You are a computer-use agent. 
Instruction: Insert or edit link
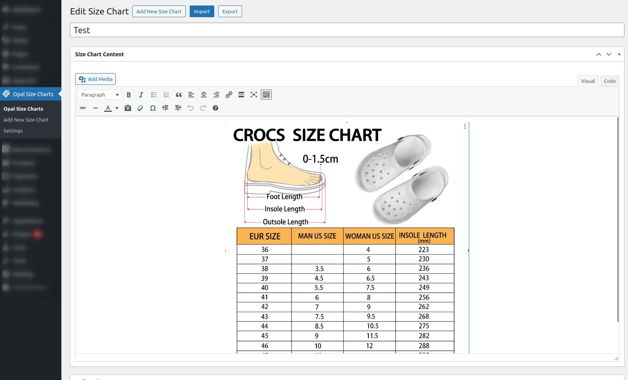click(229, 95)
